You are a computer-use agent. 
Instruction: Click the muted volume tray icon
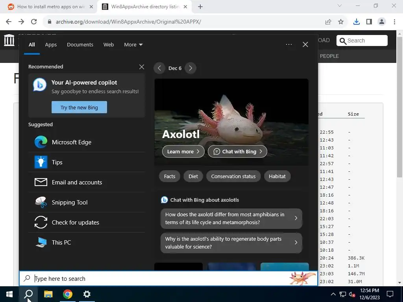(x=352, y=294)
